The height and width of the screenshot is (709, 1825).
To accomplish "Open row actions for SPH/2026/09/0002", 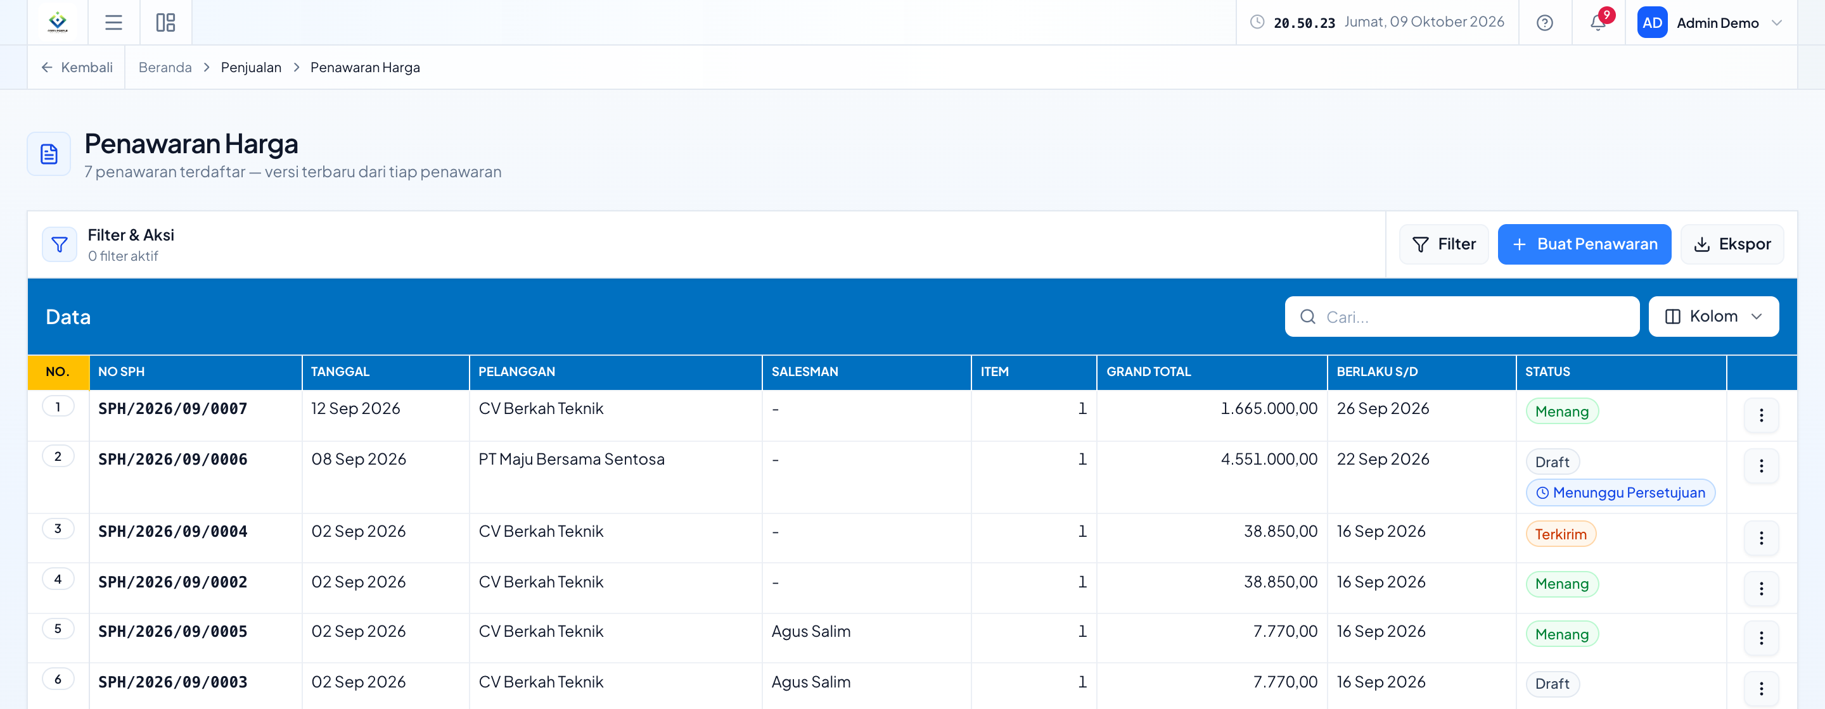I will coord(1760,589).
